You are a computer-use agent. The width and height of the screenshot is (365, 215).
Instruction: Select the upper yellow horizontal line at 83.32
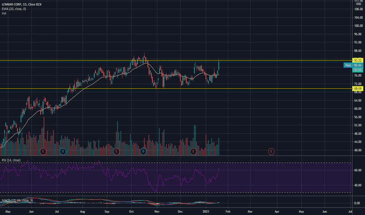point(176,61)
